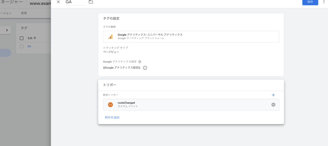This screenshot has width=328, height=146.
Task: Click the routeChanged custom event icon
Action: pos(110,105)
